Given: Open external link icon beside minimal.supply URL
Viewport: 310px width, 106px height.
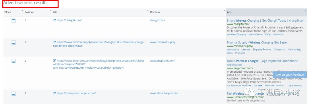Looking at the screenshot, I should pos(54,42).
